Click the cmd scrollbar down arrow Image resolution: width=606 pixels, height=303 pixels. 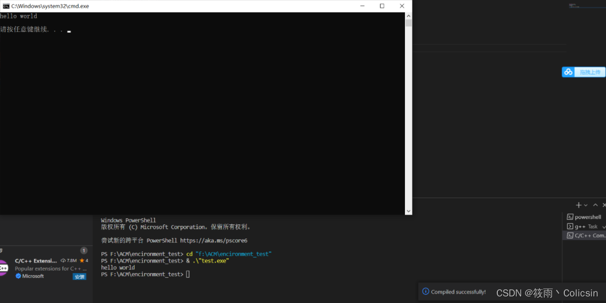(409, 211)
